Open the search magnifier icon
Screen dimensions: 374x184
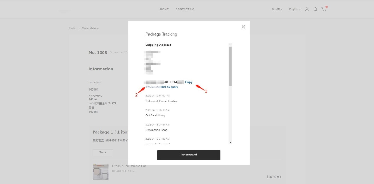click(x=315, y=9)
